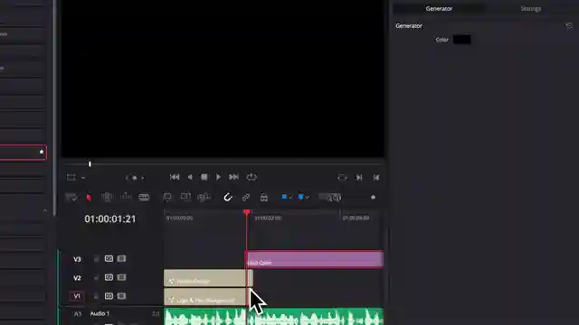Open the black Color swatch
This screenshot has height=325, width=579.
click(461, 40)
